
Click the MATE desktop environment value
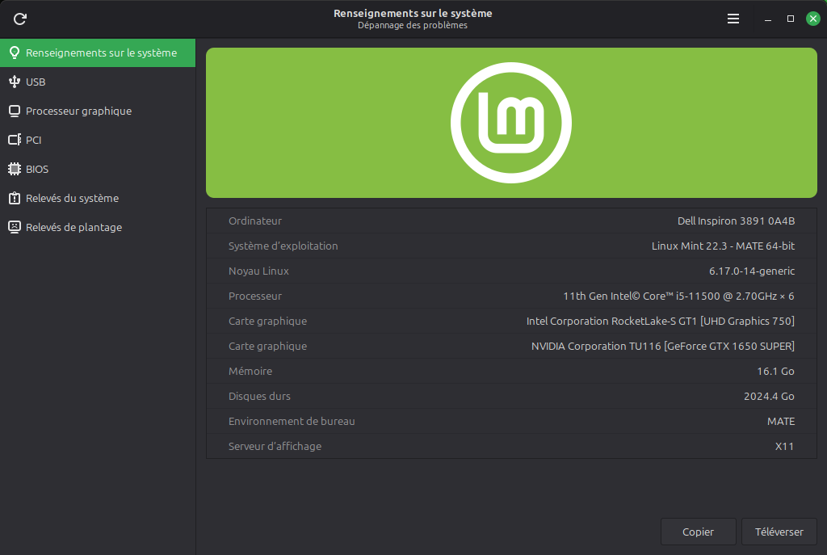click(x=781, y=422)
